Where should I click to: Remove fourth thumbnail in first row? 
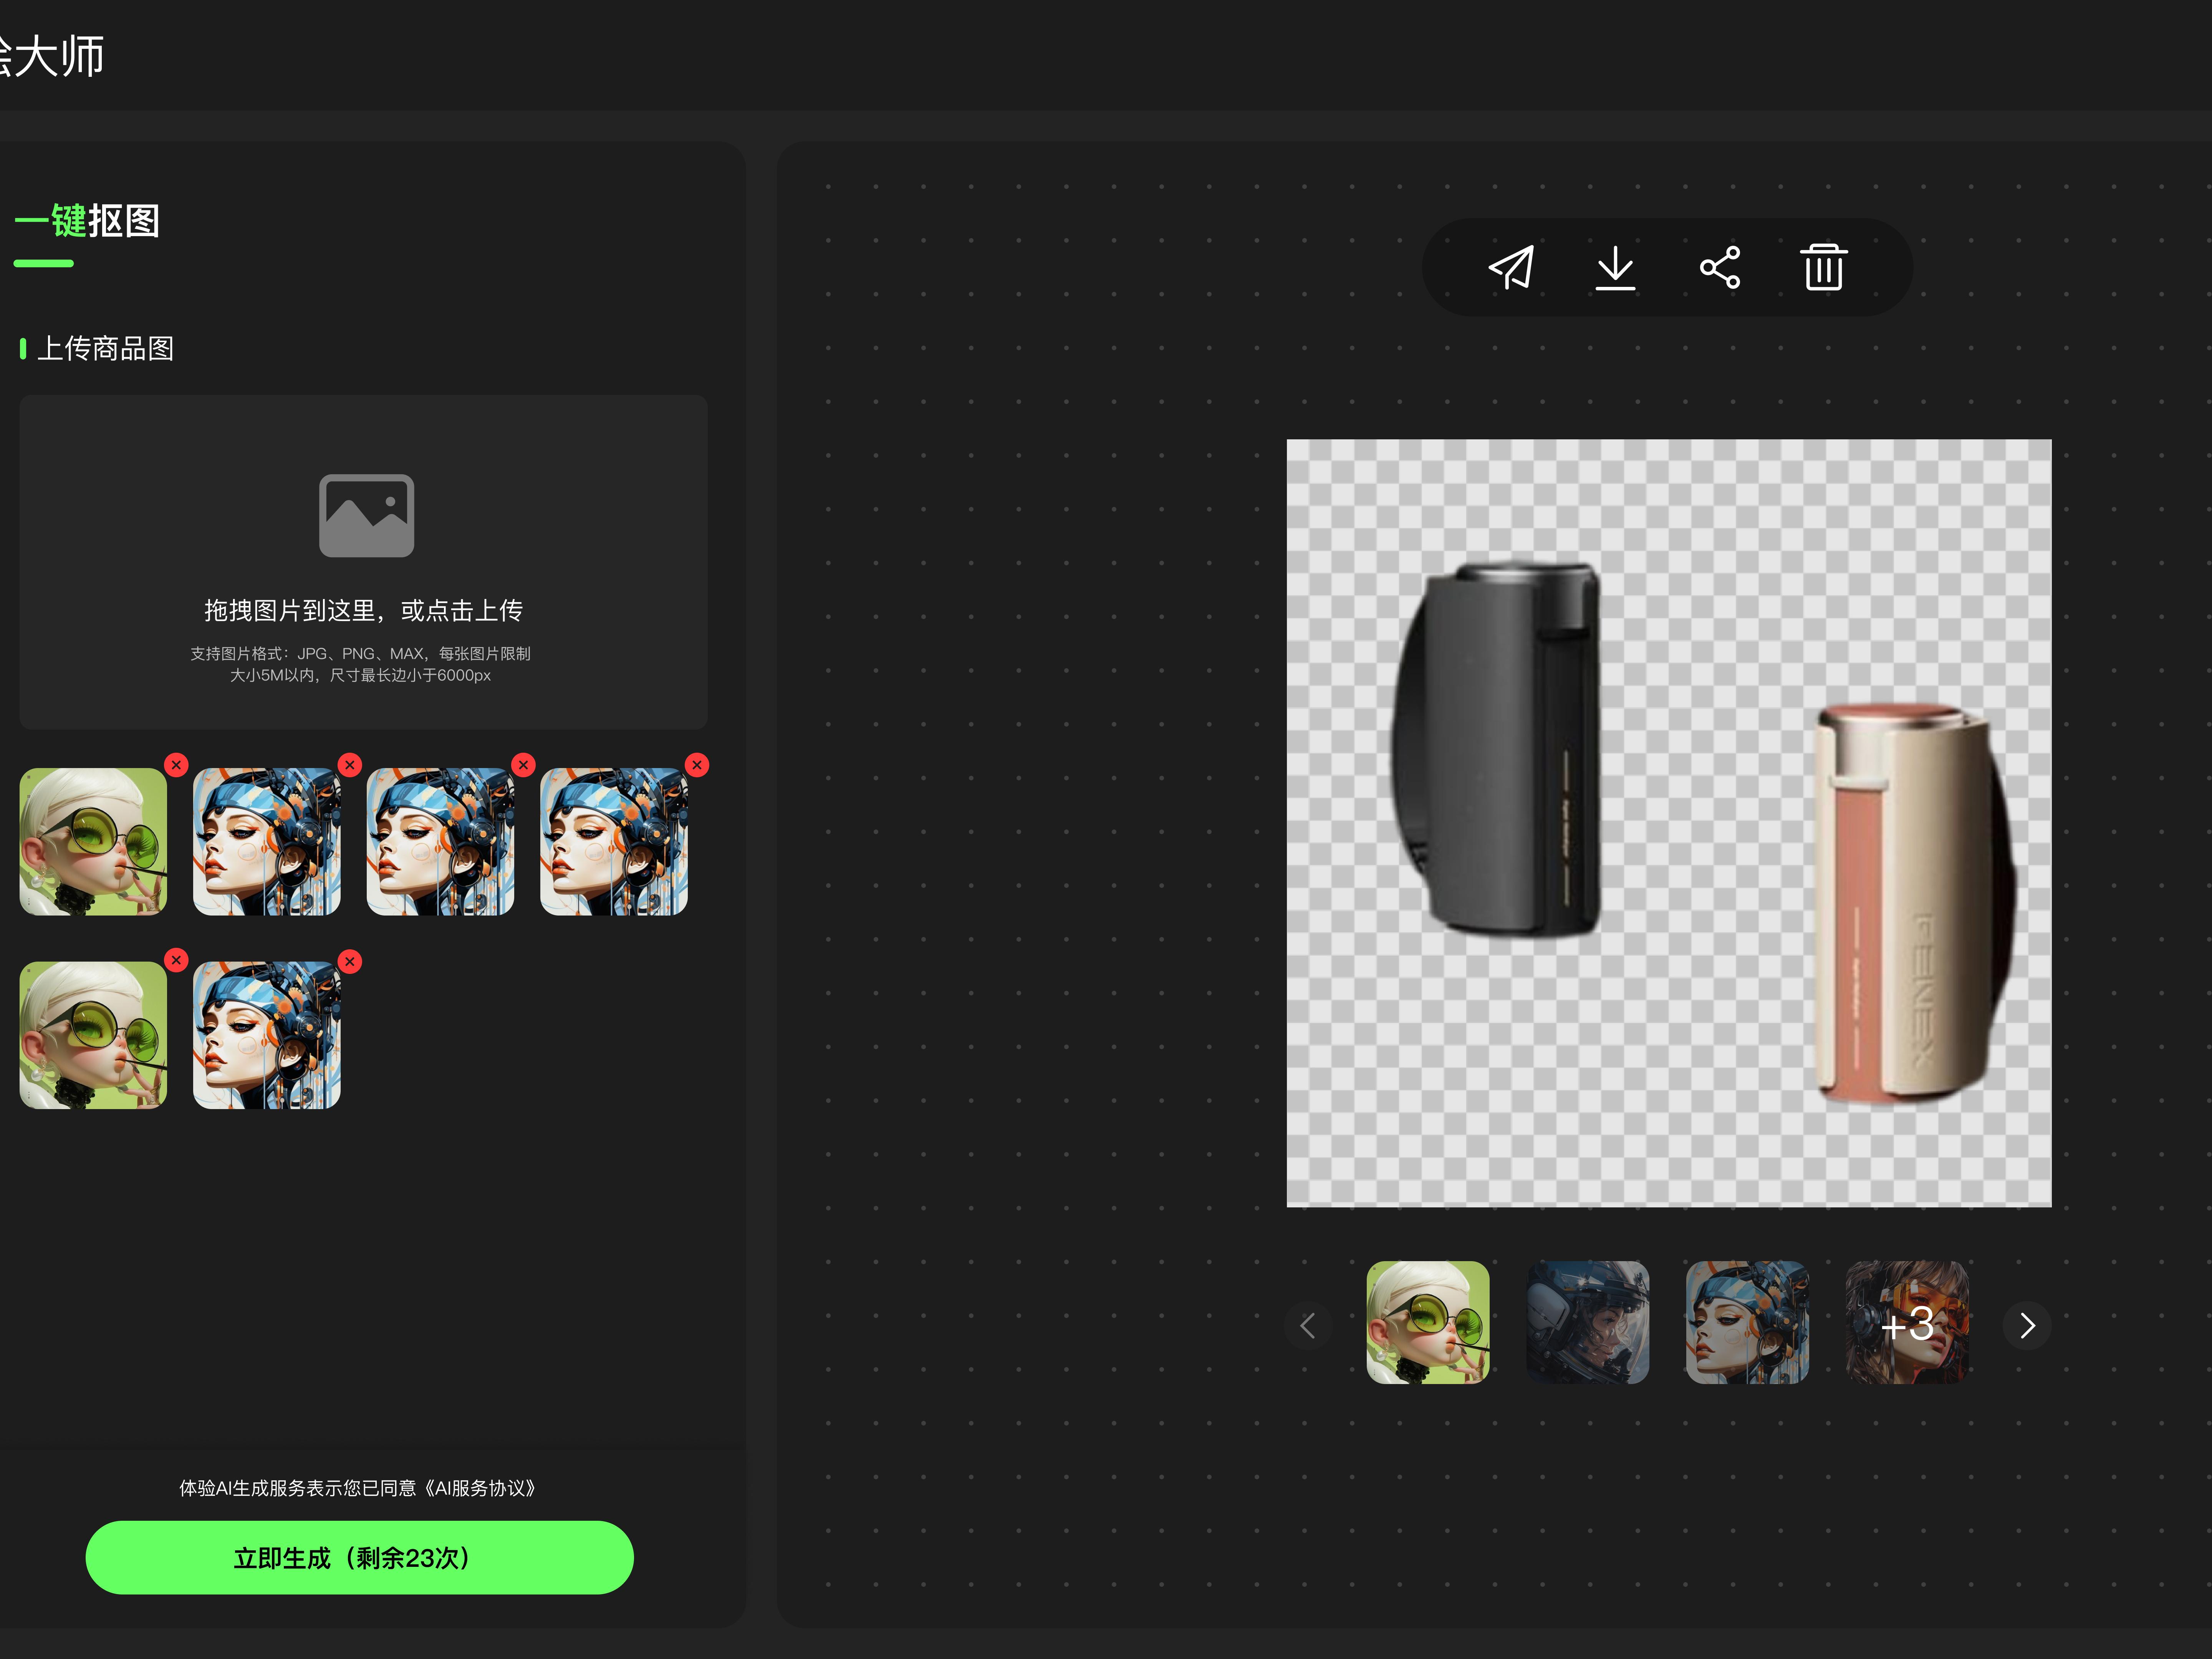tap(697, 765)
